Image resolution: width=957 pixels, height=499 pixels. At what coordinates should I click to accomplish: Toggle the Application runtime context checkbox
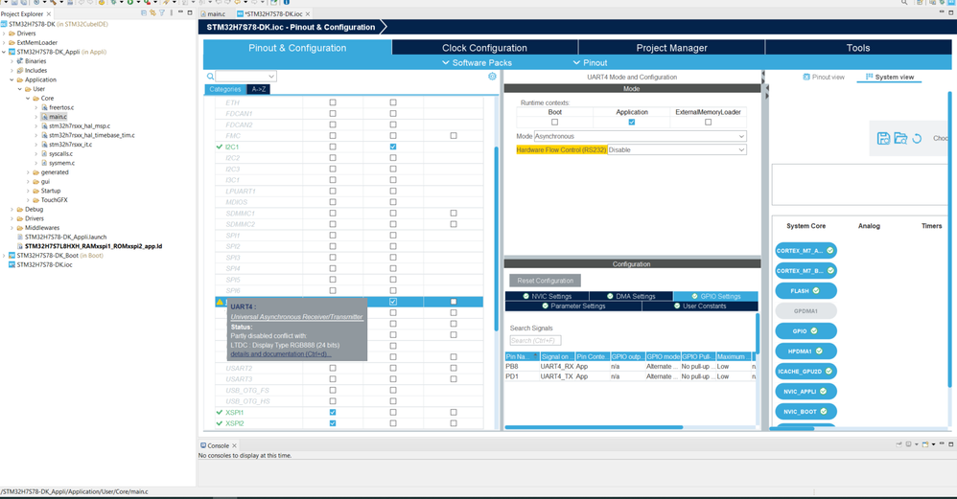(x=632, y=122)
